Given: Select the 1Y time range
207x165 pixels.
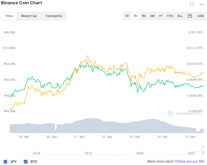Looking at the screenshot, I should [x=160, y=16].
